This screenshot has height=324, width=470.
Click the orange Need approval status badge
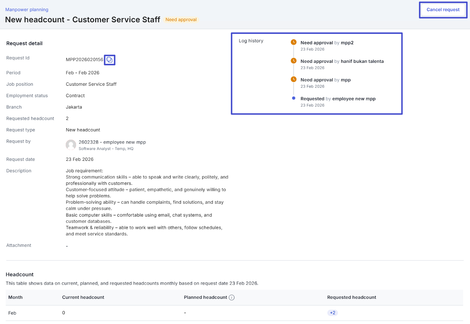pyautogui.click(x=181, y=20)
